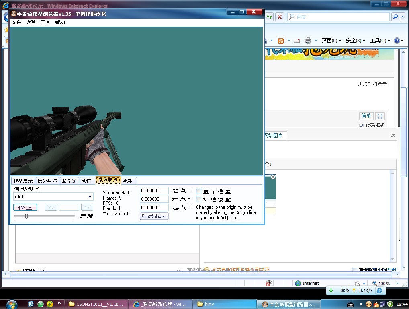This screenshot has width=409, height=309.
Task: Open the 选项 menu in model viewer
Action: click(x=31, y=22)
